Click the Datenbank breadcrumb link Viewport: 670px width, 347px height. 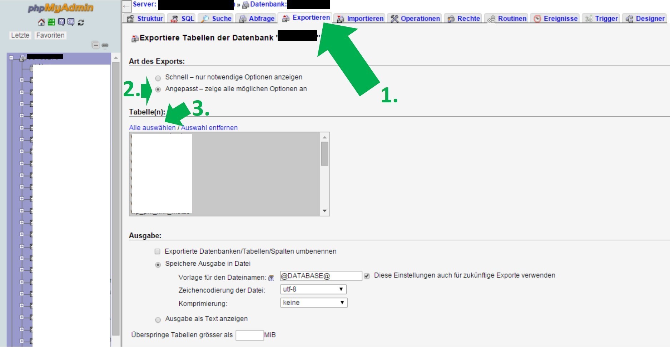pos(268,4)
